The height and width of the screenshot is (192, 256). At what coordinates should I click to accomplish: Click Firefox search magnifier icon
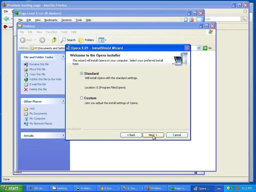tap(244, 19)
